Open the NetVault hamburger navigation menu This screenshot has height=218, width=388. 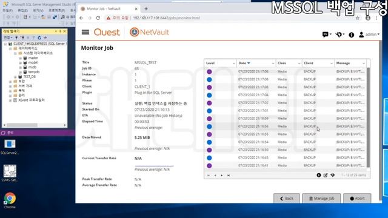point(85,32)
